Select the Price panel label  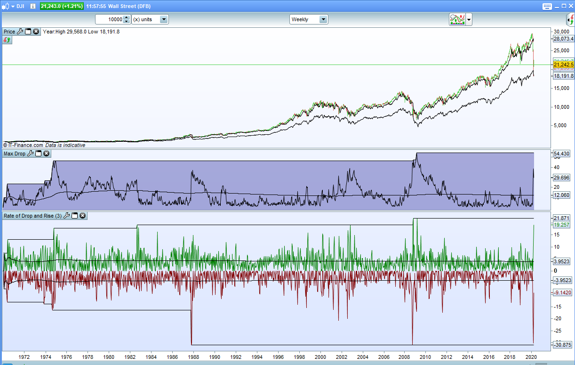[x=9, y=32]
